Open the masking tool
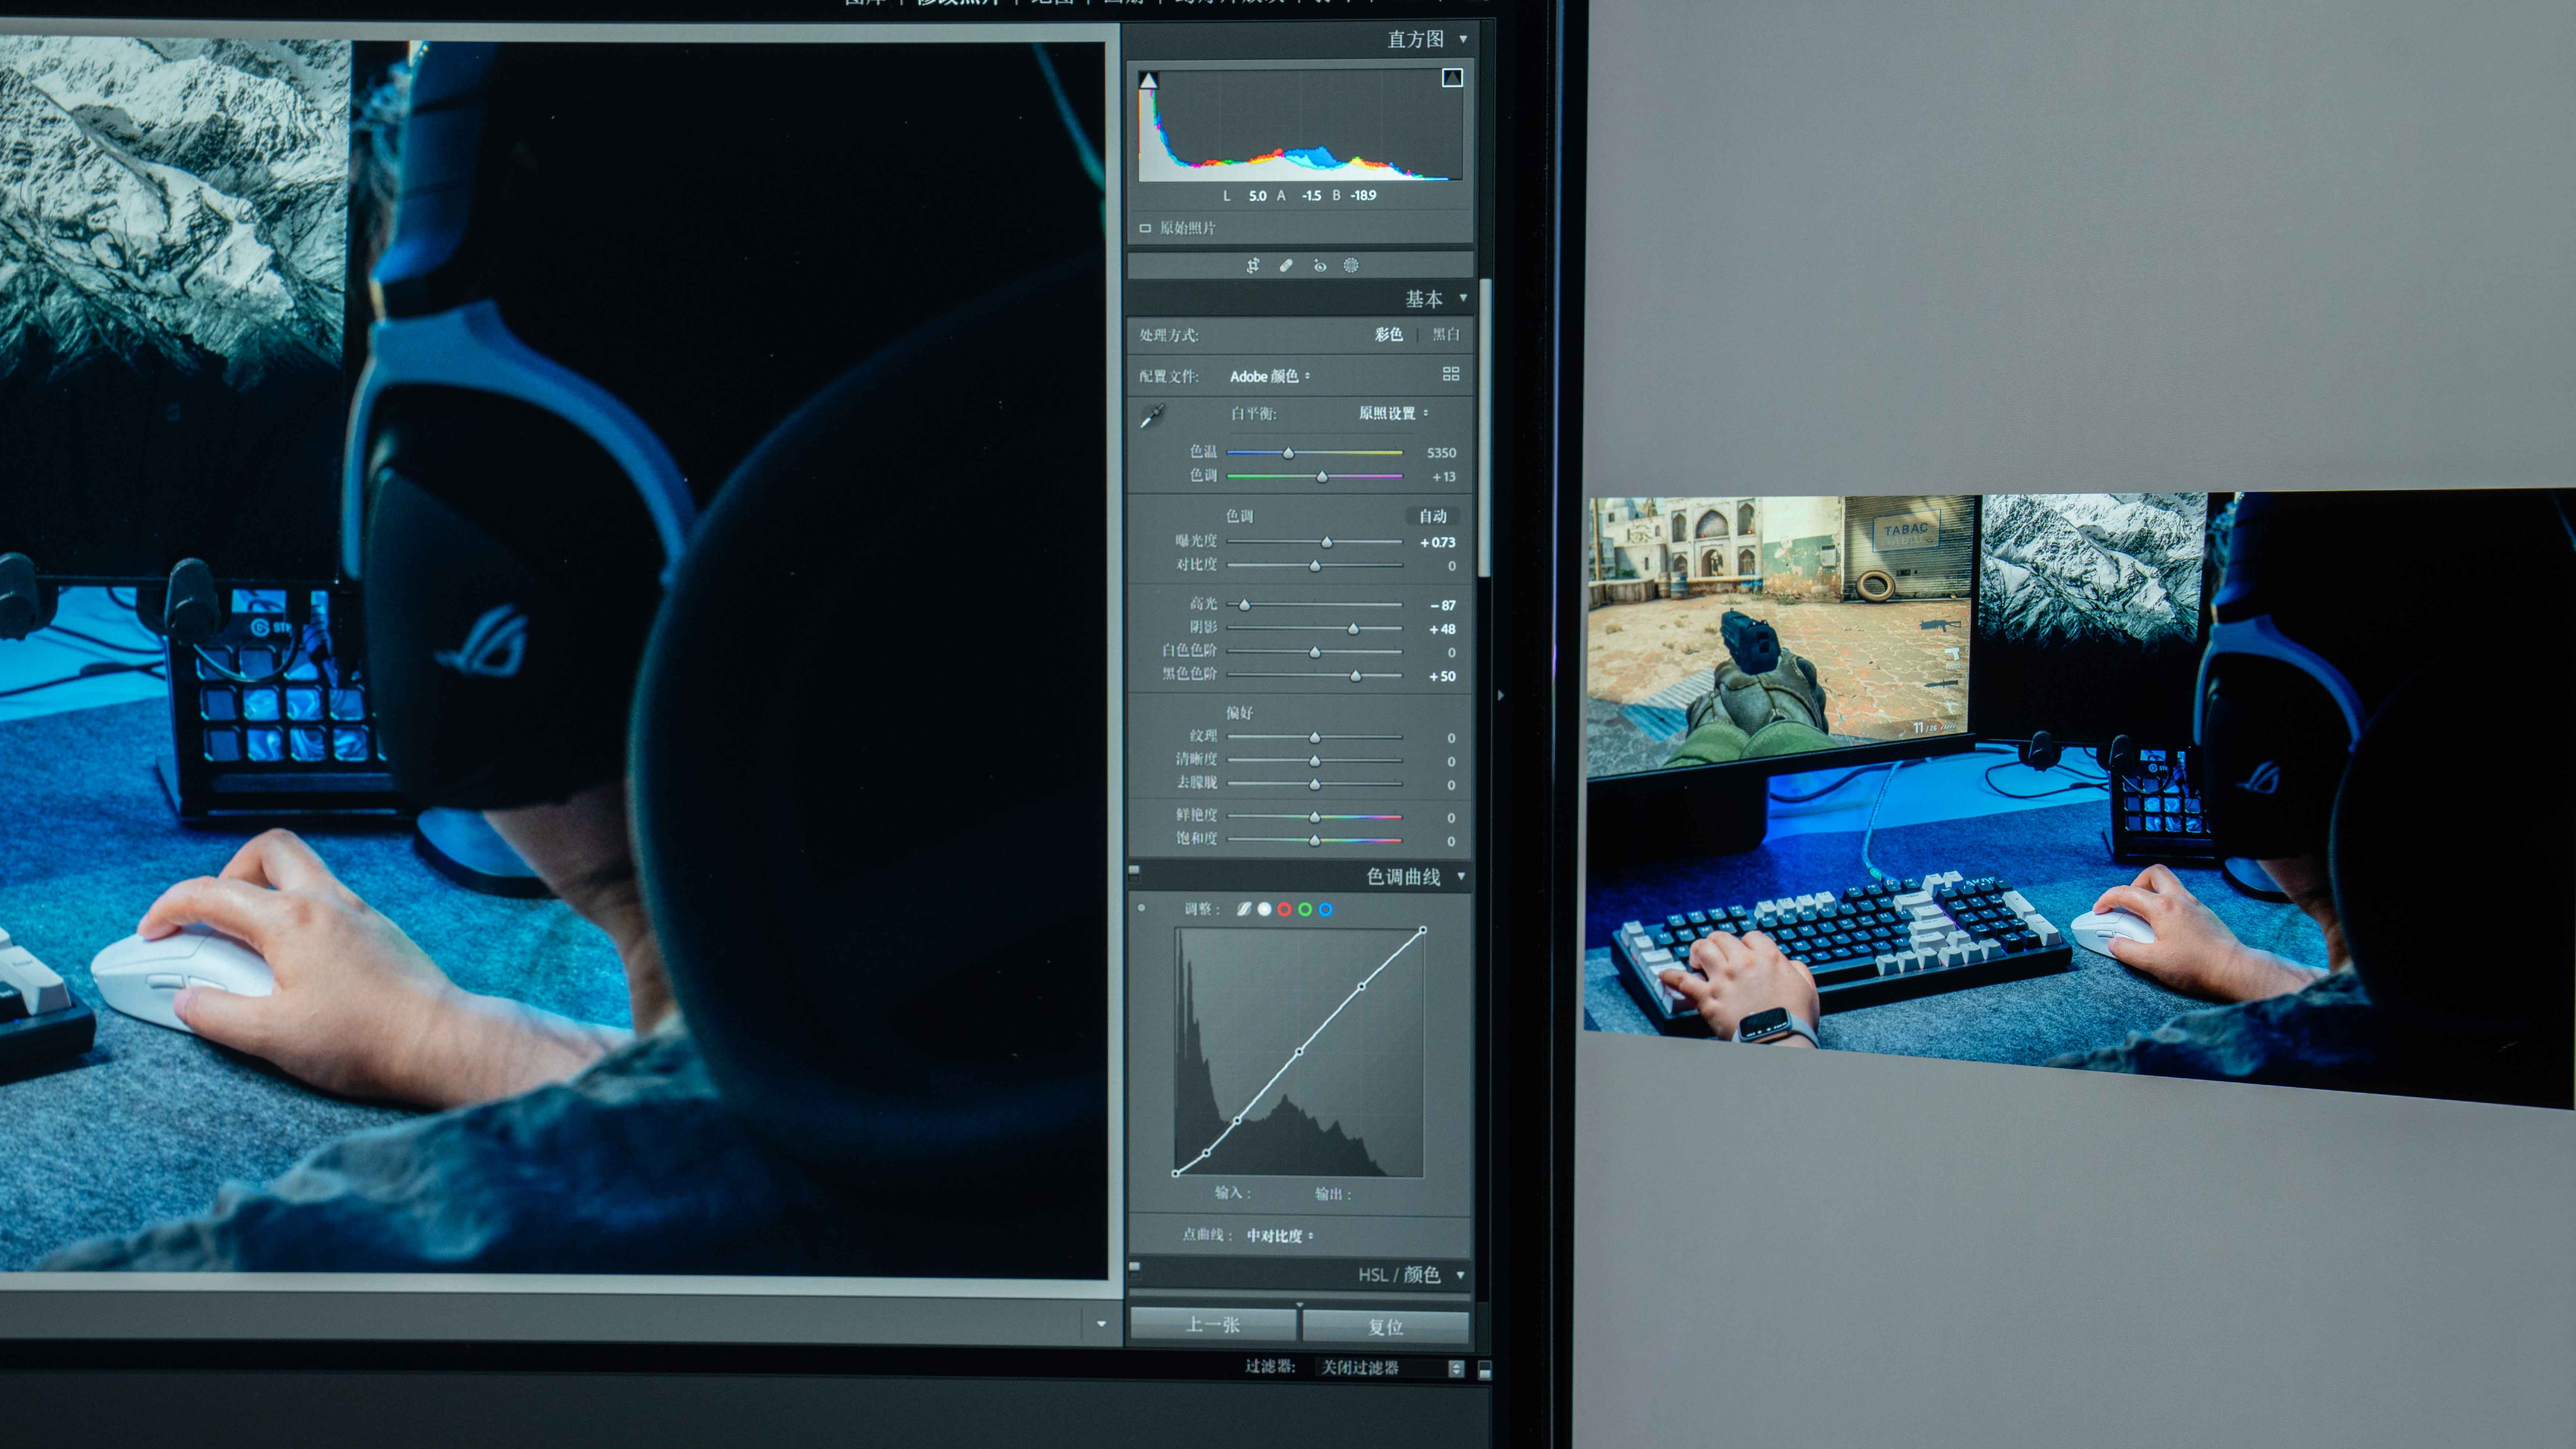The height and width of the screenshot is (1449, 2576). click(1351, 265)
